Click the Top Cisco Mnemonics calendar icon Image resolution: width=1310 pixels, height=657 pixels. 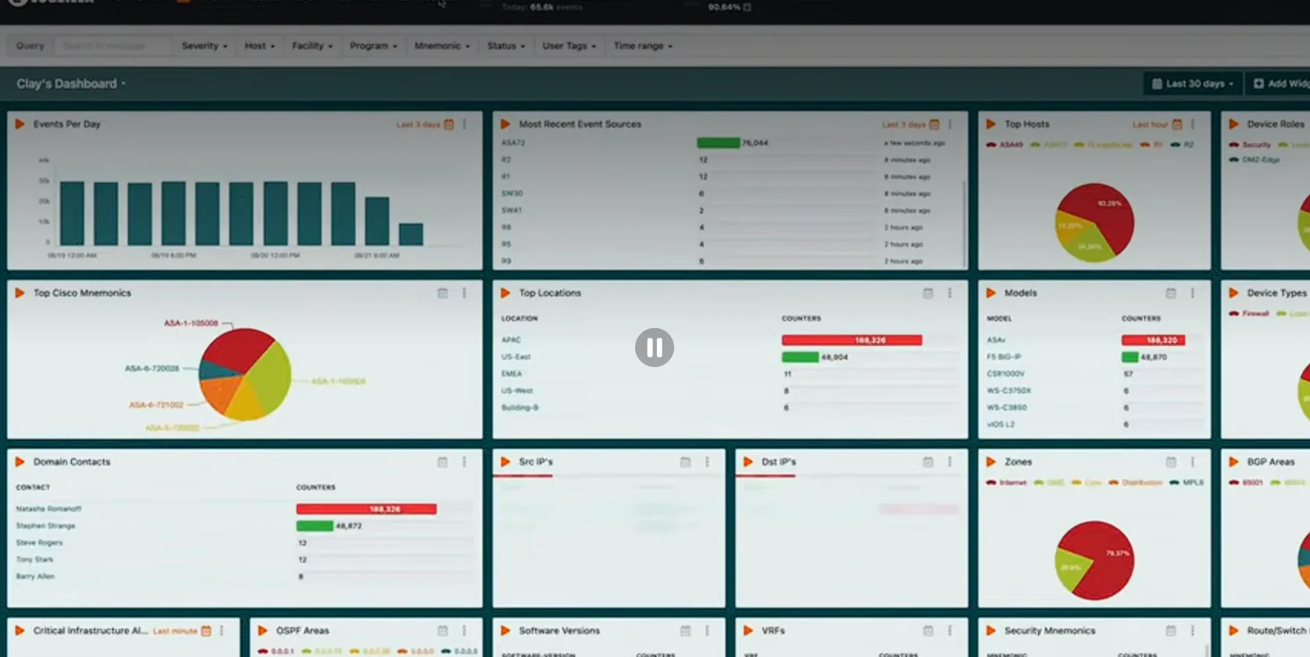443,293
